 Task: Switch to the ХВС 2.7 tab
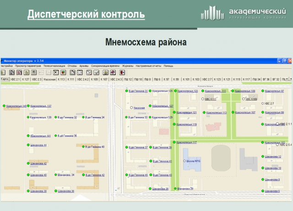click(207, 79)
